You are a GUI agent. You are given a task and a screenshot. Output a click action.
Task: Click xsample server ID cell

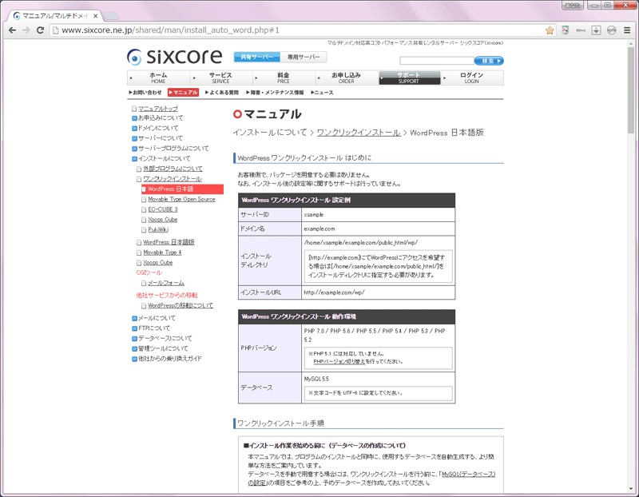click(378, 214)
